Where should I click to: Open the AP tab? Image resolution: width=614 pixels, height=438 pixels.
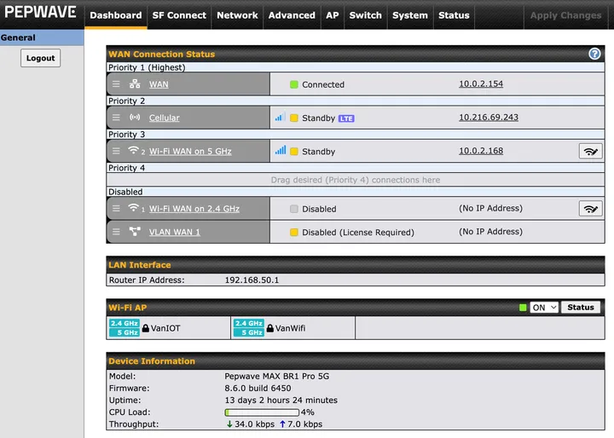(x=333, y=15)
